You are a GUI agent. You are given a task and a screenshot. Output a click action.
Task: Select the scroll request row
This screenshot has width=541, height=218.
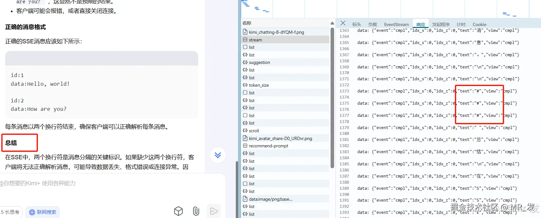coord(285,131)
